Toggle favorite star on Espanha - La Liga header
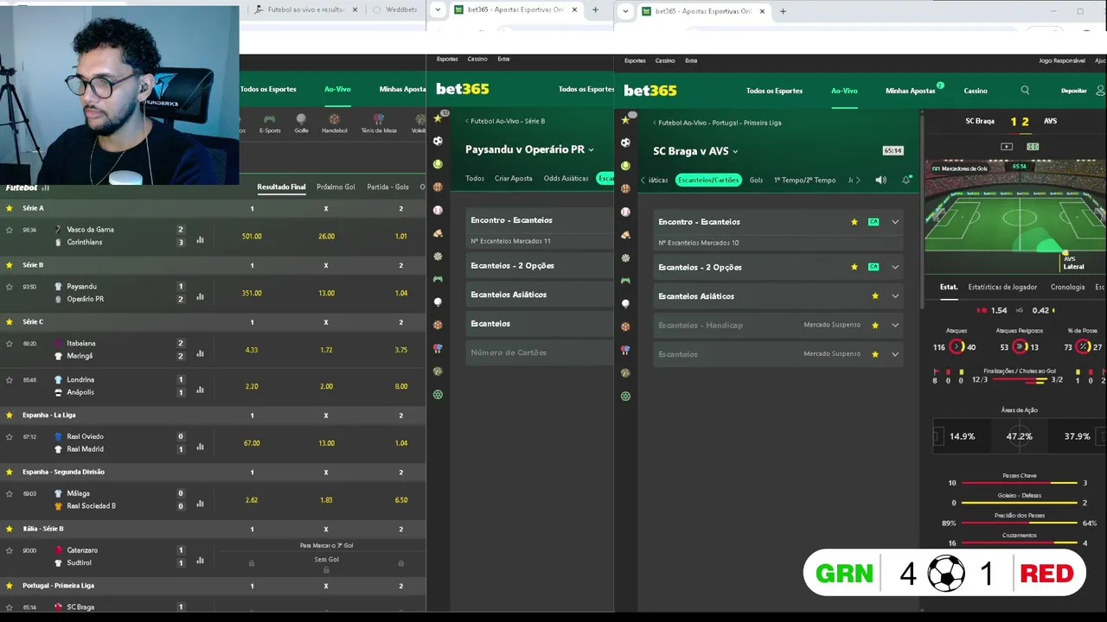Viewport: 1107px width, 622px height. click(x=10, y=415)
